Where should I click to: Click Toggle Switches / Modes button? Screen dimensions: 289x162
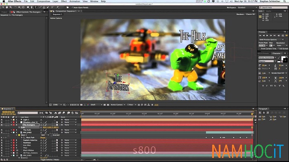coord(50,160)
